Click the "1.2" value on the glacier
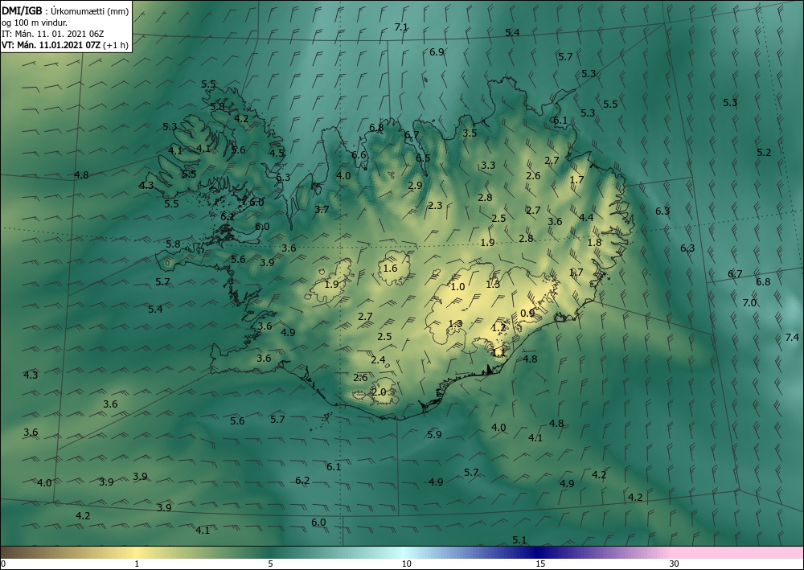This screenshot has width=804, height=570. tap(498, 327)
